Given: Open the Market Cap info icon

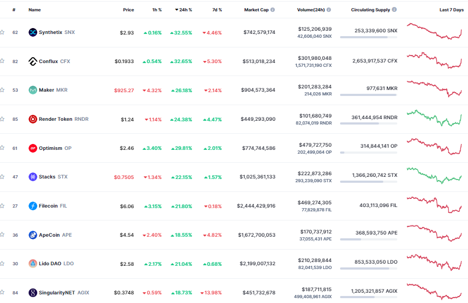Looking at the screenshot, I should [273, 10].
